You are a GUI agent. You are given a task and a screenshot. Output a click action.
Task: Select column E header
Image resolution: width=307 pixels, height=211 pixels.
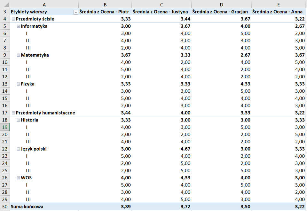pos(279,4)
